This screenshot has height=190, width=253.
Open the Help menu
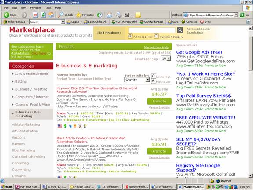(58, 8)
